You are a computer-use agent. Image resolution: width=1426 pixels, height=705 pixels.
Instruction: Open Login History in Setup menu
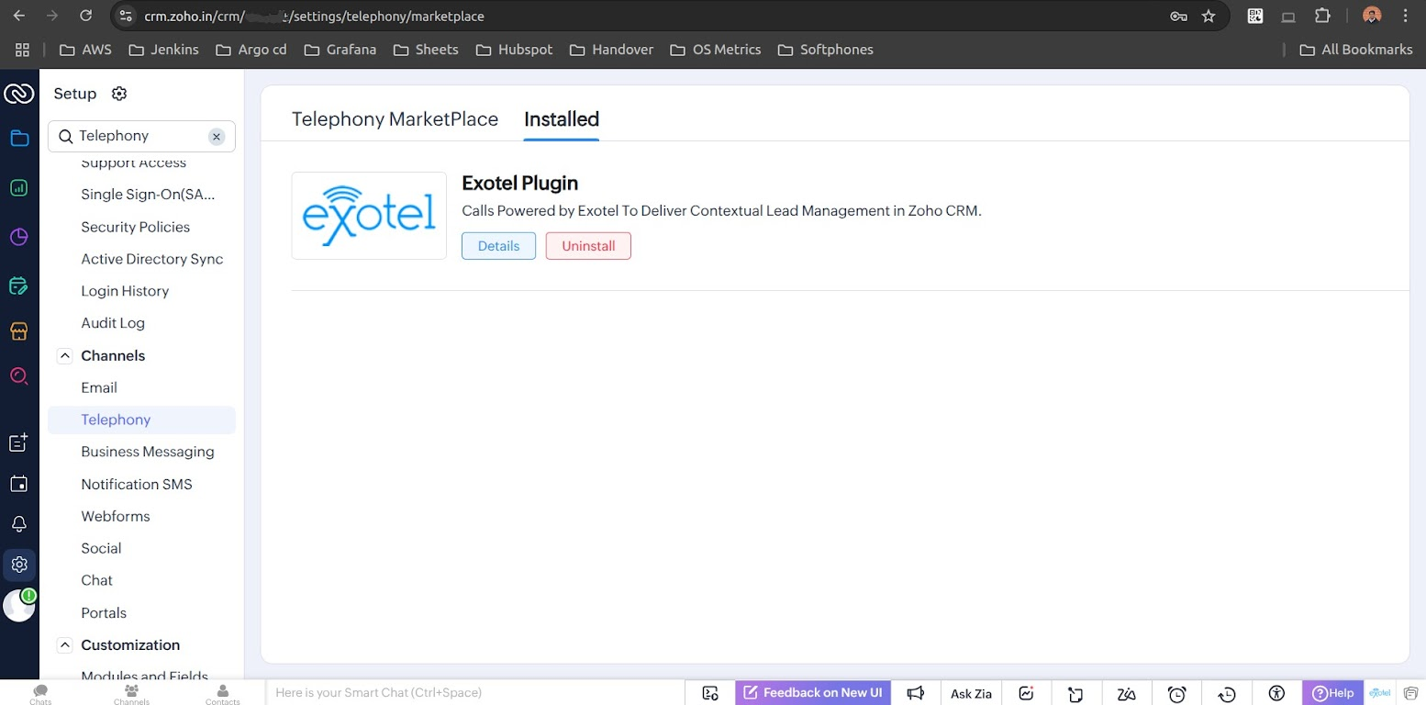click(x=125, y=291)
